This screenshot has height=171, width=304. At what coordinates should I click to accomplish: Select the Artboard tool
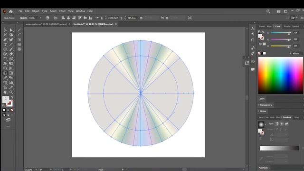tap(5, 87)
